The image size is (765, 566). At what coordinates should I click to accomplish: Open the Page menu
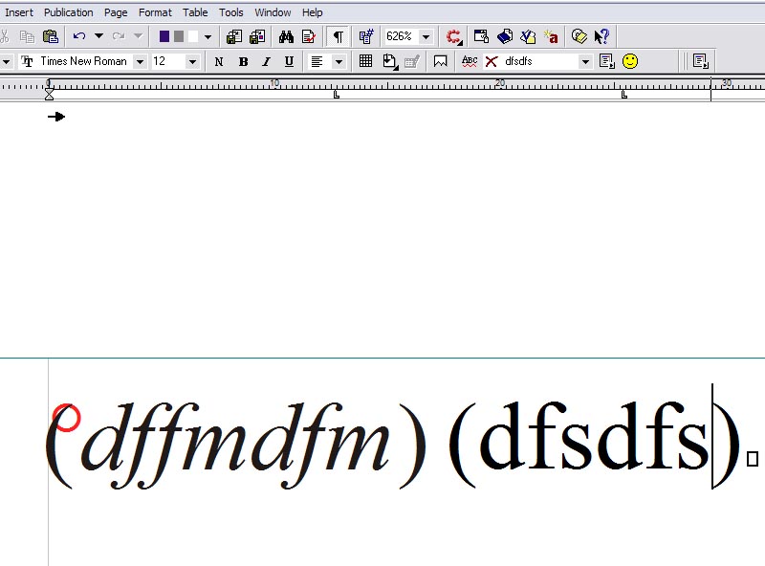(116, 12)
